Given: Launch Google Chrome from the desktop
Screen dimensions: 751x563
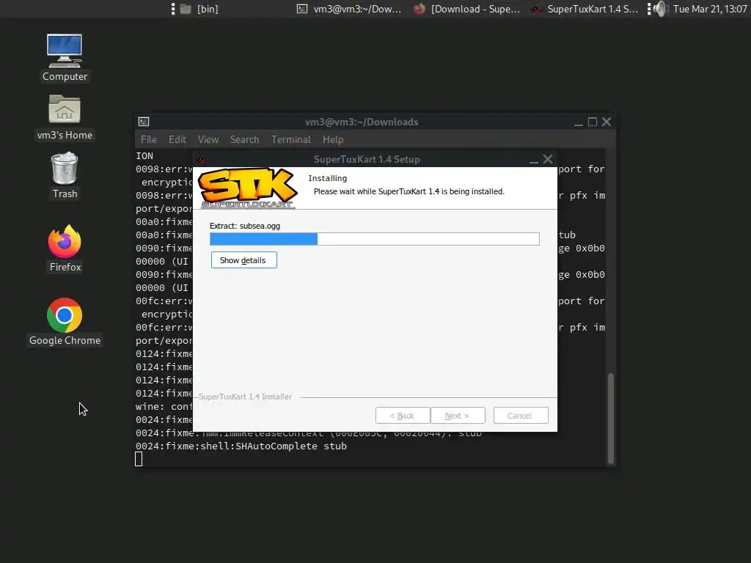Looking at the screenshot, I should point(65,322).
